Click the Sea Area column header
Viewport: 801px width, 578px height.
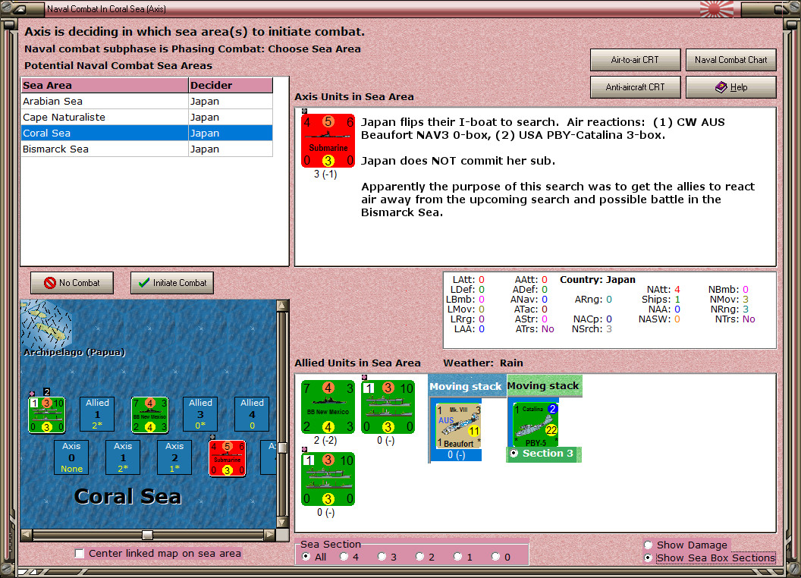coord(105,86)
